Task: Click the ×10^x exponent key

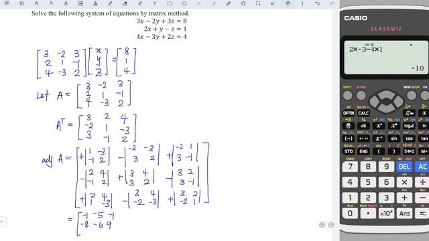Action: pyautogui.click(x=386, y=214)
